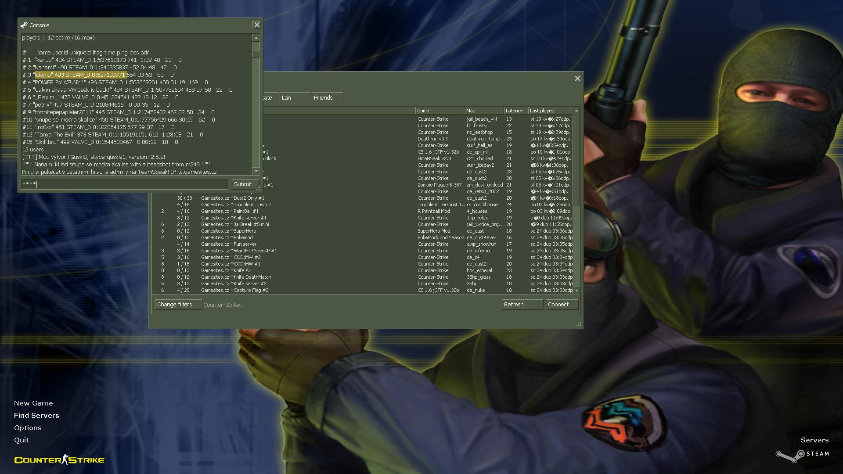This screenshot has height=474, width=843.
Task: Sort servers by Last played column
Action: [x=550, y=111]
